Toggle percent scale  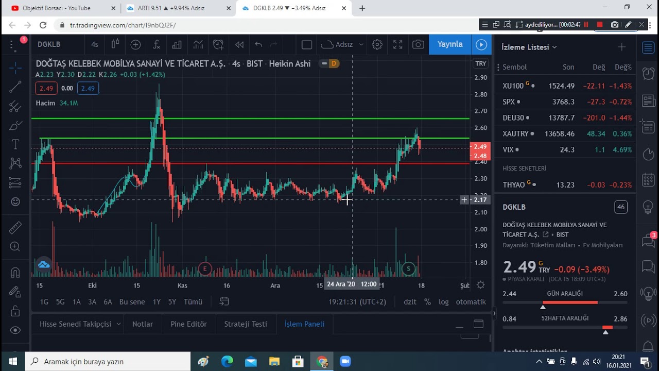click(x=427, y=302)
